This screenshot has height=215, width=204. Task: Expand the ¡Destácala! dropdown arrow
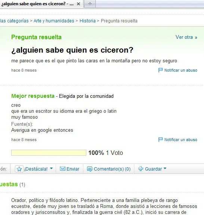coord(51,168)
